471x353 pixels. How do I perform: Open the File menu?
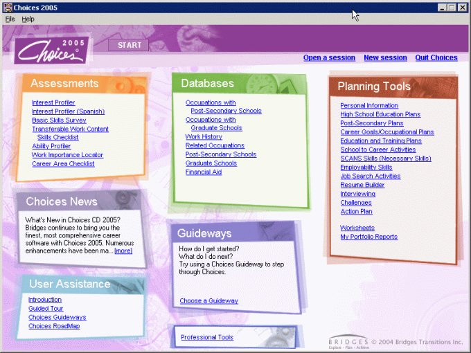point(10,19)
